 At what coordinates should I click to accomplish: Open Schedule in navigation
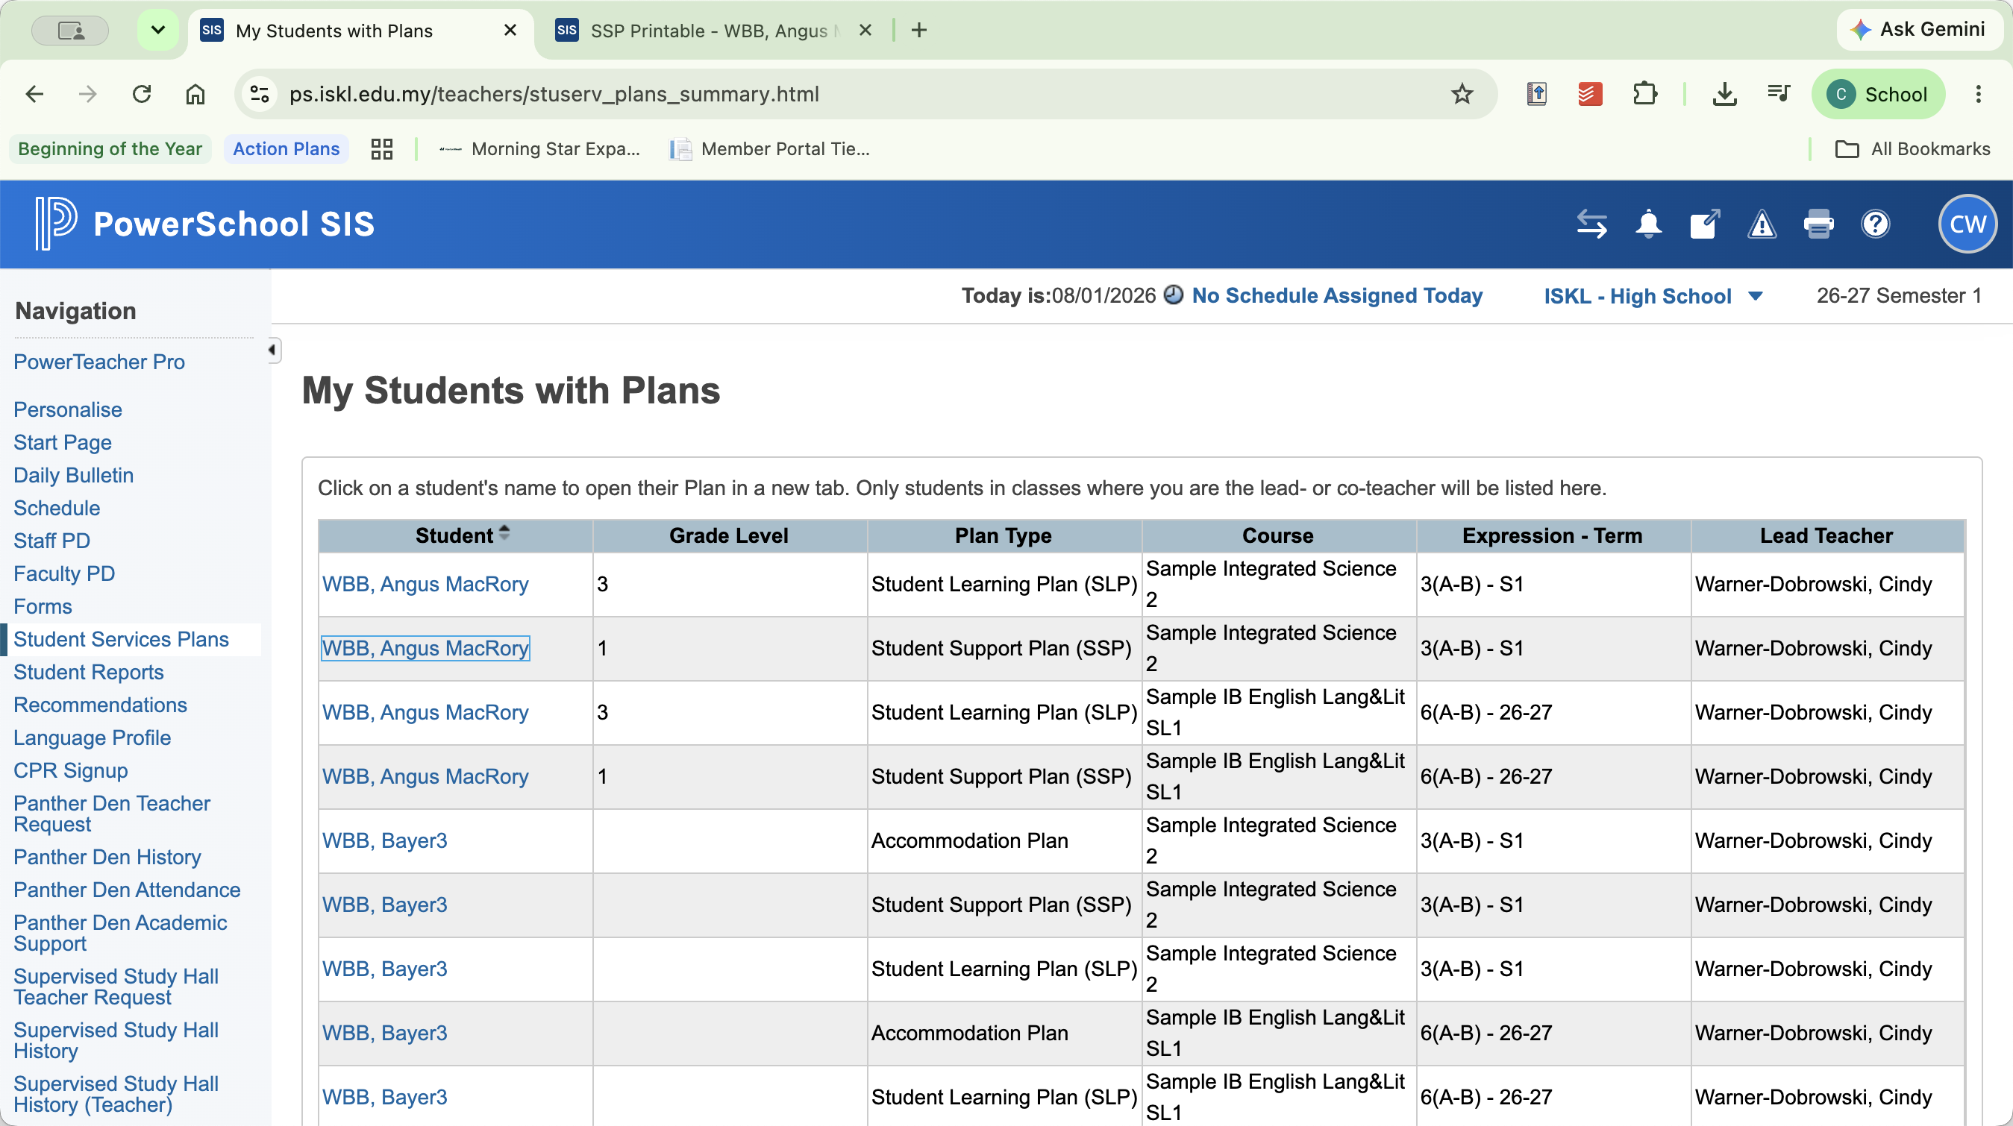click(x=57, y=508)
